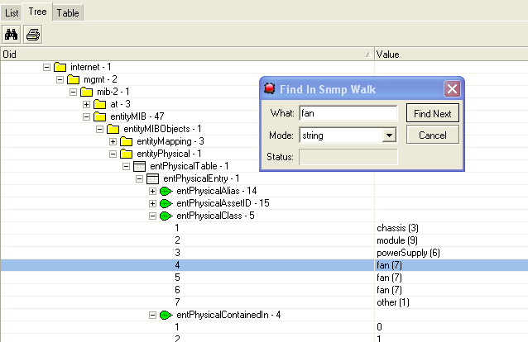The image size is (528, 342).
Task: Open the Mode dropdown list
Action: [390, 135]
